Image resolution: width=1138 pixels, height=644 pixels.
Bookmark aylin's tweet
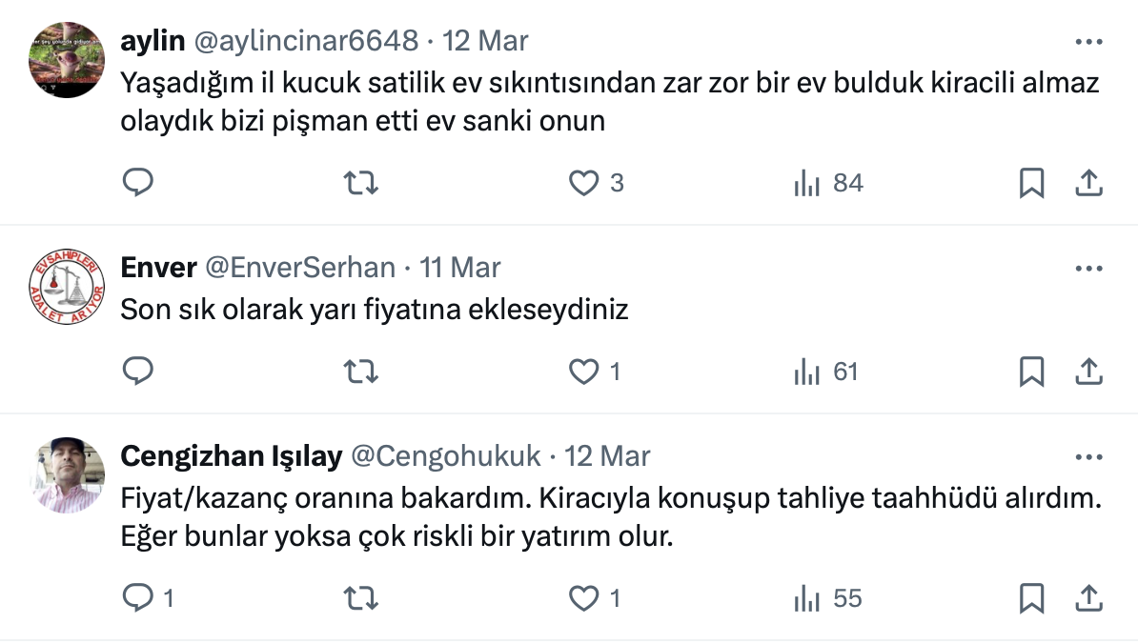coord(1031,182)
